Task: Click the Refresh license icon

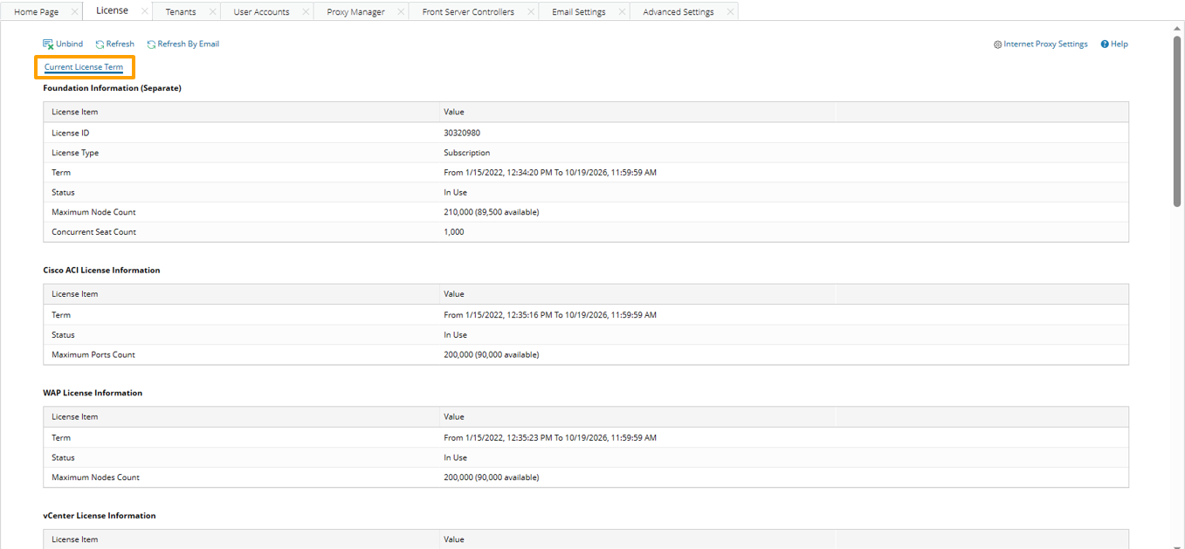Action: (100, 45)
